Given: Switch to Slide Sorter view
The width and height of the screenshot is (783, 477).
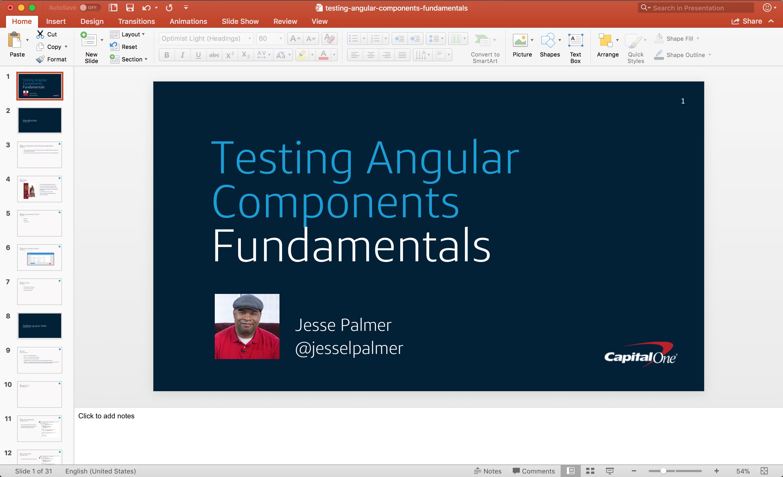Looking at the screenshot, I should [x=590, y=471].
